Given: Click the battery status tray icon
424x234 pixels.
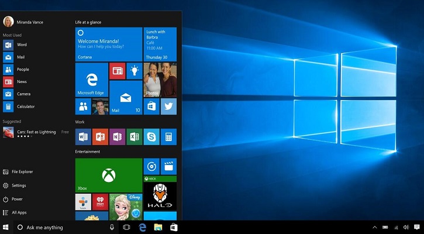Looking at the screenshot, I should [385, 227].
